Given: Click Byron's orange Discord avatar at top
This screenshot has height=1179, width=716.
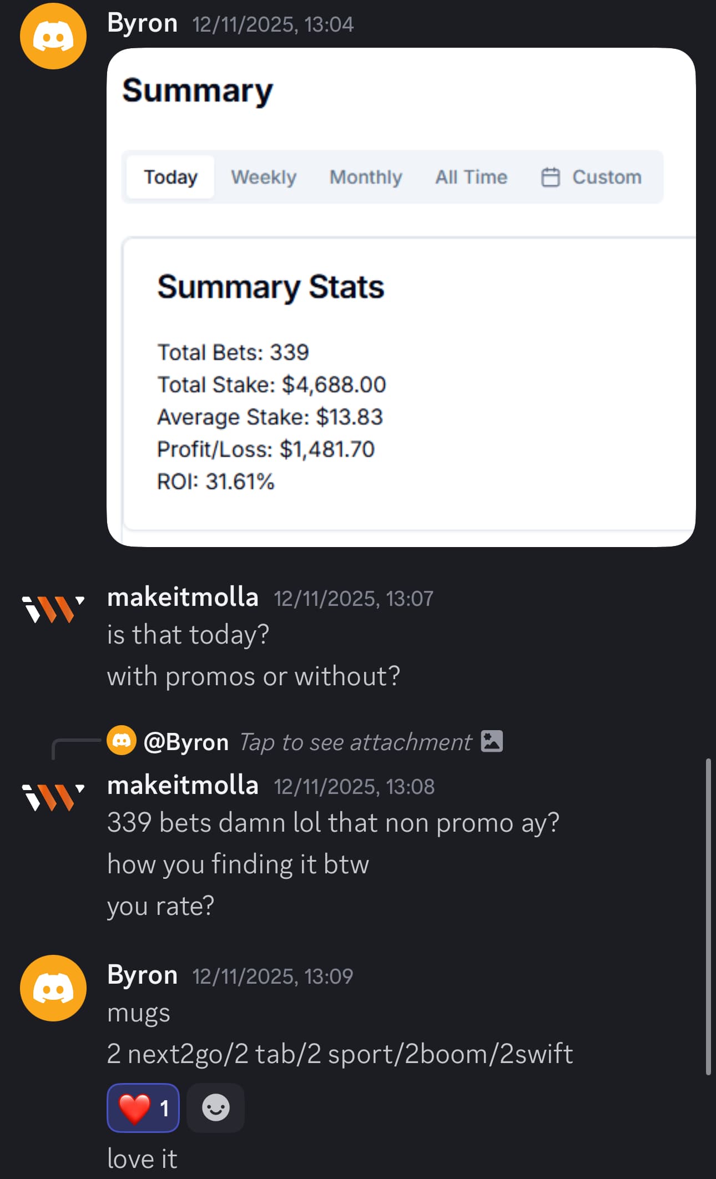Looking at the screenshot, I should [53, 37].
